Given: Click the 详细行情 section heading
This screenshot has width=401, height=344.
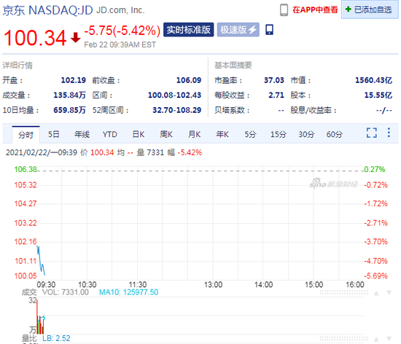Looking at the screenshot, I should click(x=17, y=66).
